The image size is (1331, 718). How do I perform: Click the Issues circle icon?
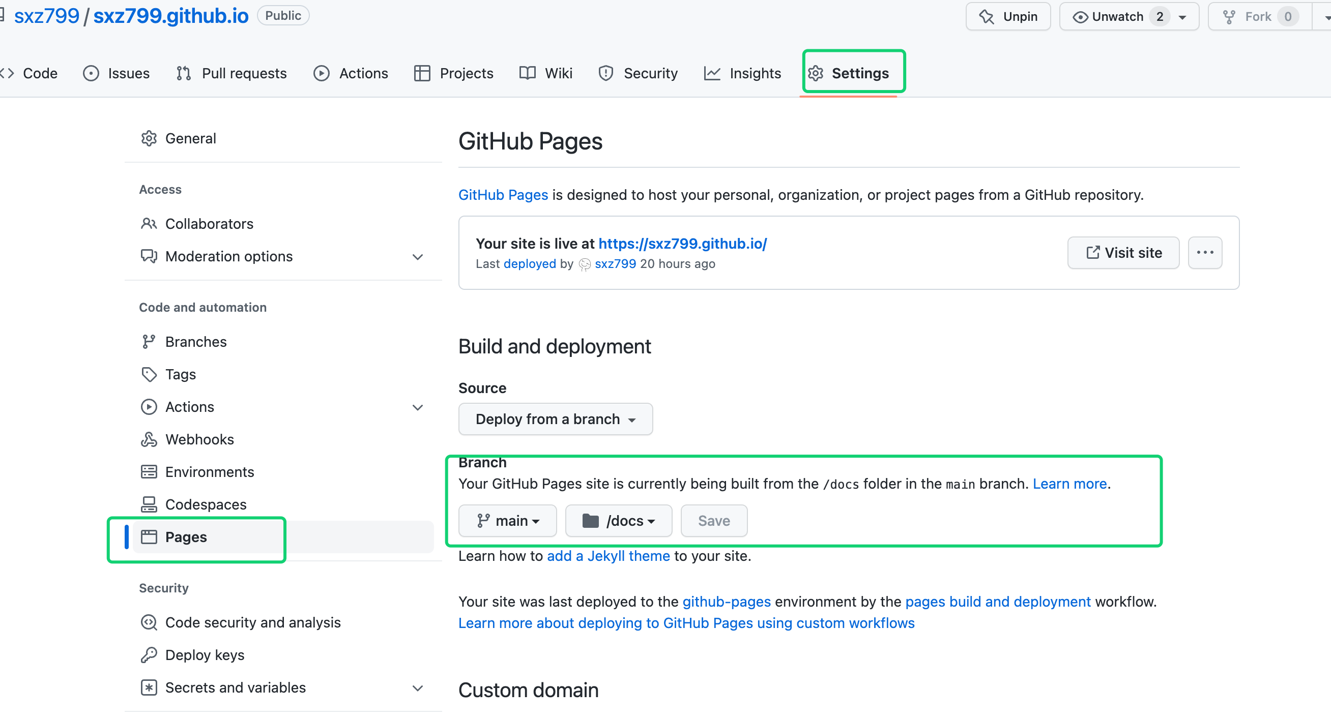click(x=91, y=73)
